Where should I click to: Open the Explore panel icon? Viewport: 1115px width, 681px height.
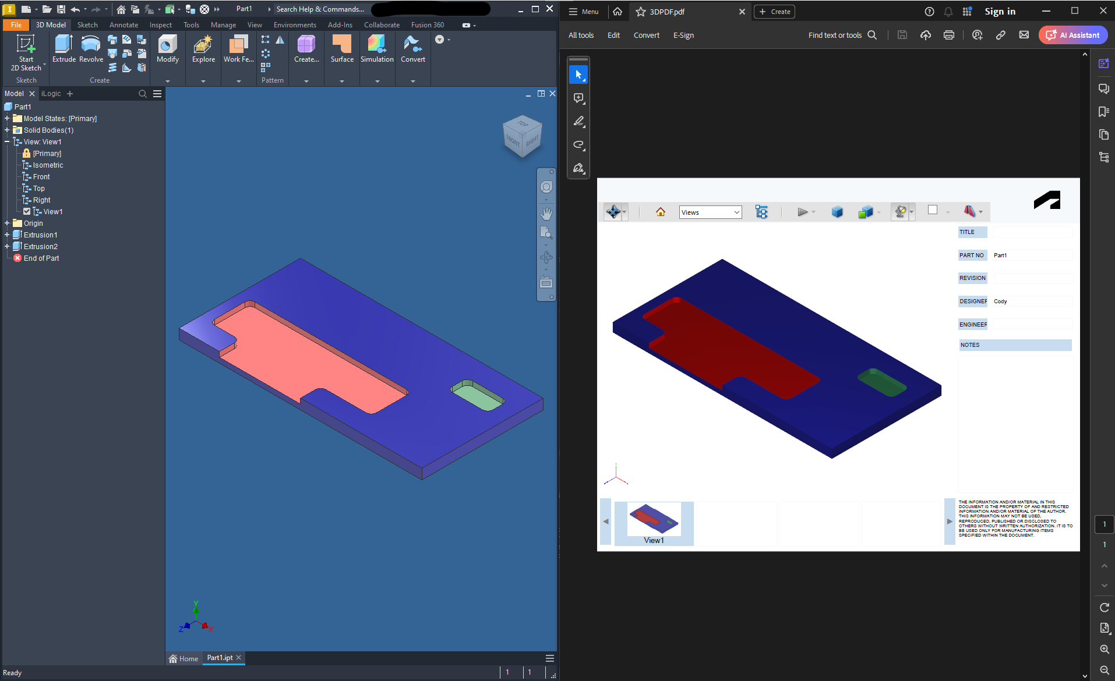(x=203, y=49)
